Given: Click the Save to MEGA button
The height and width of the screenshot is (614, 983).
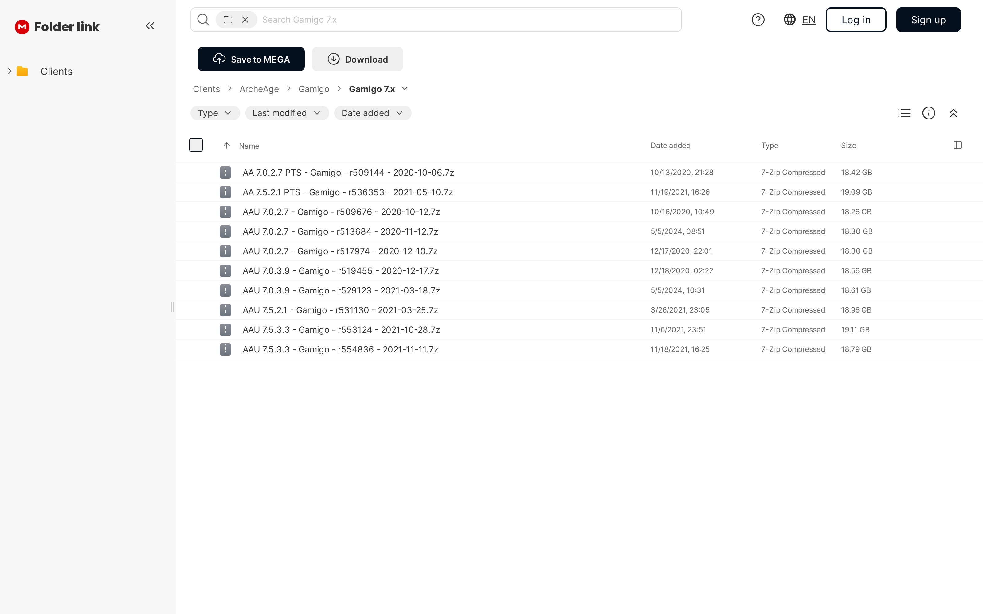Looking at the screenshot, I should pyautogui.click(x=251, y=59).
